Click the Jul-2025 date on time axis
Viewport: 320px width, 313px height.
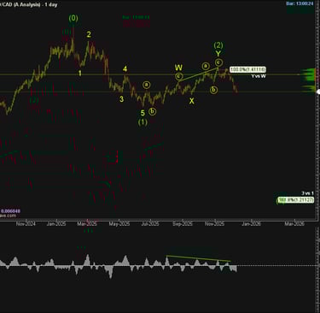tap(150, 224)
